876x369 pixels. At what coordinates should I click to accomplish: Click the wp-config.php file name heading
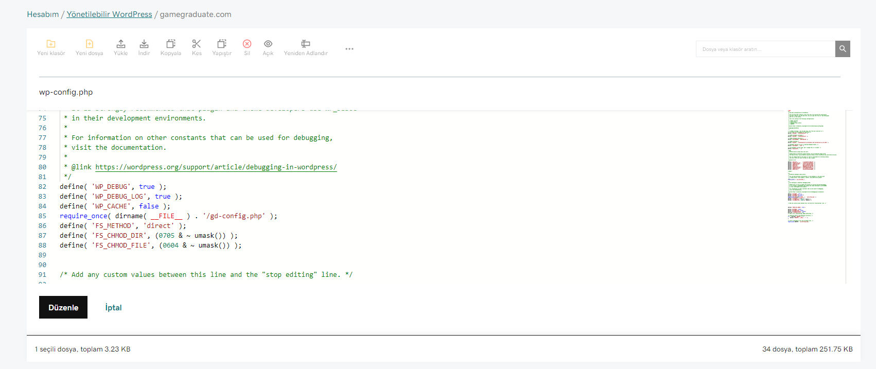click(x=66, y=92)
